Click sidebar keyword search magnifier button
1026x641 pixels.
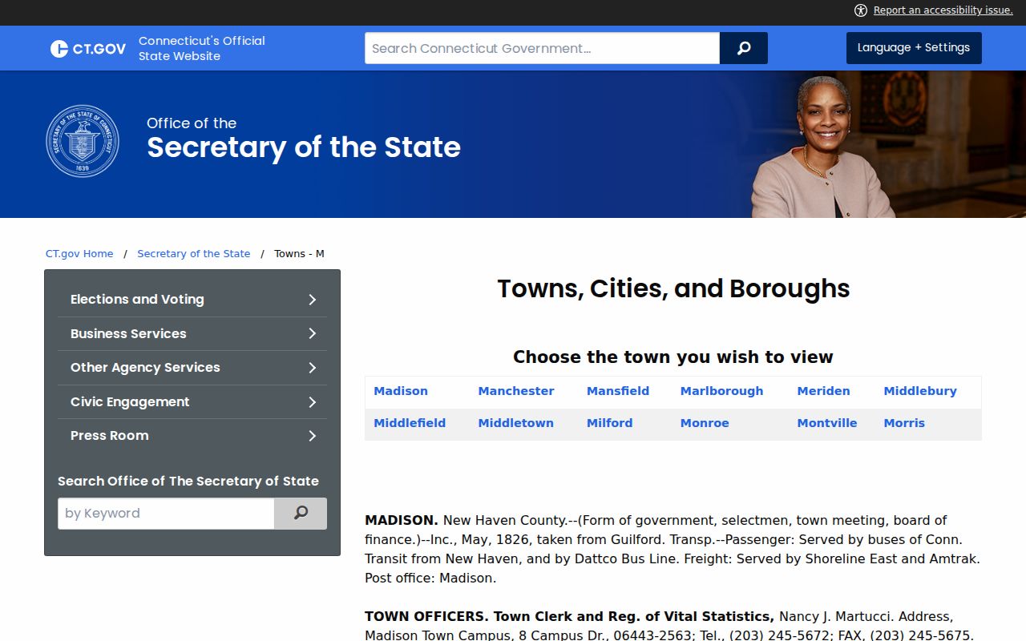point(301,514)
